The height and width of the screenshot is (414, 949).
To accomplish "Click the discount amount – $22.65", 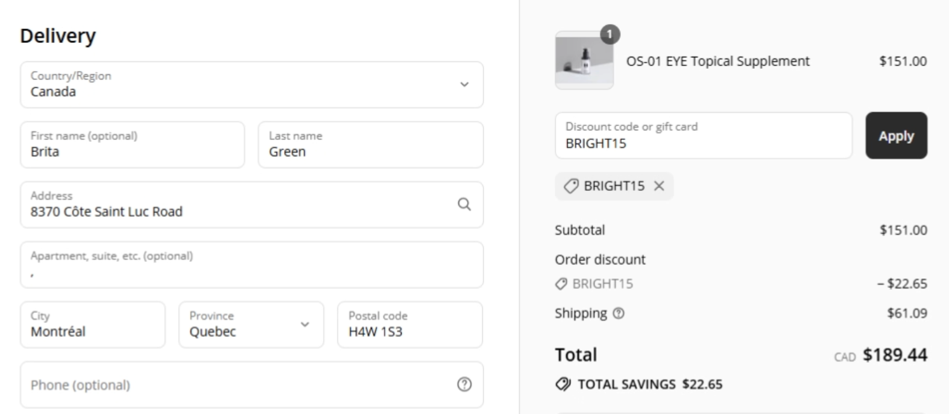I will (x=902, y=284).
